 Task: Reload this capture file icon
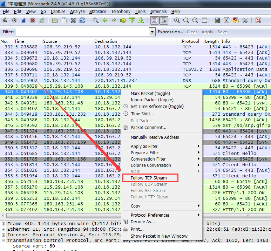pos(82,20)
